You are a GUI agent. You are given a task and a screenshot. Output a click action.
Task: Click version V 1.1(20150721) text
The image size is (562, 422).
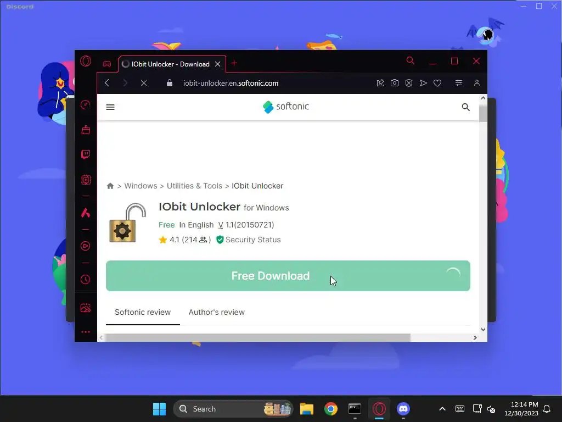[x=246, y=225]
